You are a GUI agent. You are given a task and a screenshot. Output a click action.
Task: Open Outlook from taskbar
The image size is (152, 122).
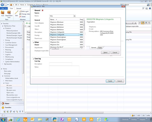tap(33, 119)
